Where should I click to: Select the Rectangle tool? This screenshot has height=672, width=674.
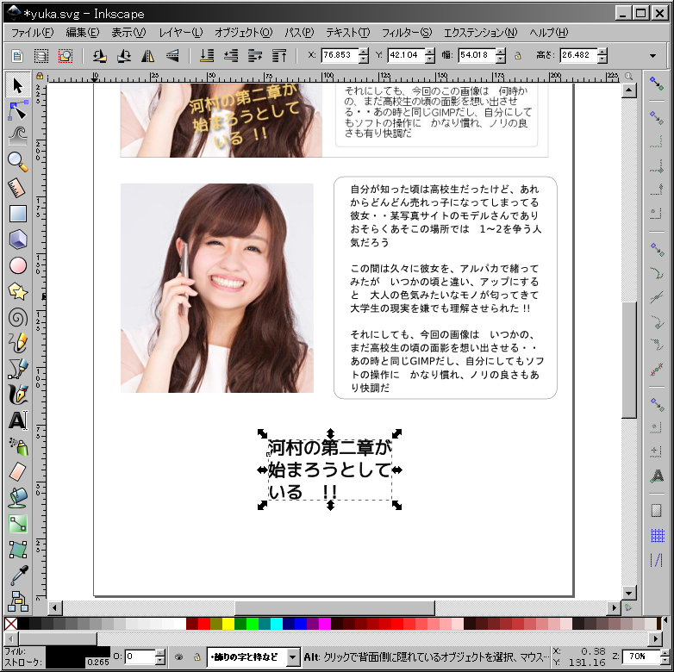pyautogui.click(x=17, y=214)
